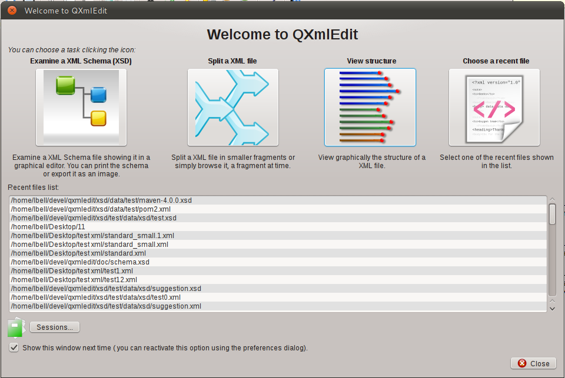Select the View structure lines icon

tap(370, 107)
